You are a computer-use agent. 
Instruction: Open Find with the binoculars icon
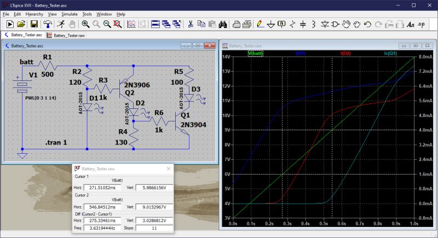[x=223, y=24]
